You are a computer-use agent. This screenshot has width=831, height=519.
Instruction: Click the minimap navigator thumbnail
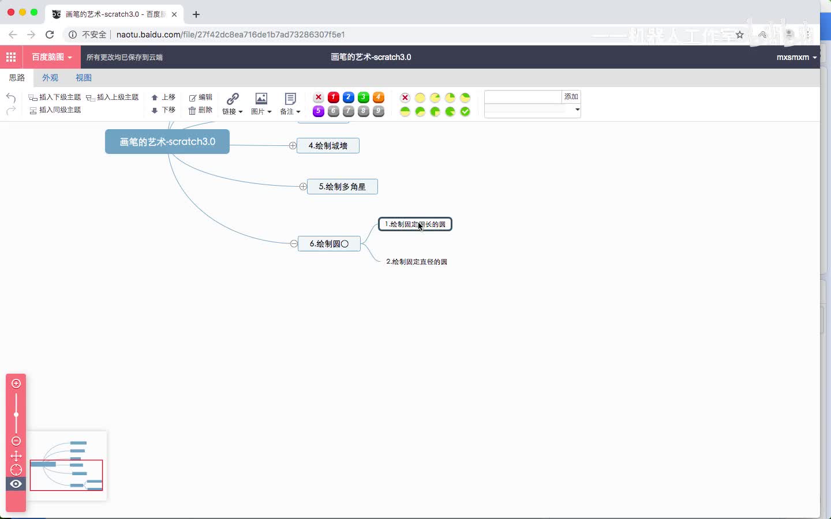(x=67, y=466)
